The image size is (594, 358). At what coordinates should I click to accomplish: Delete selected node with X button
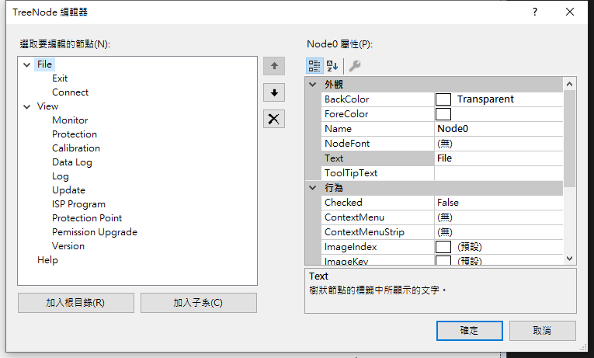click(274, 119)
